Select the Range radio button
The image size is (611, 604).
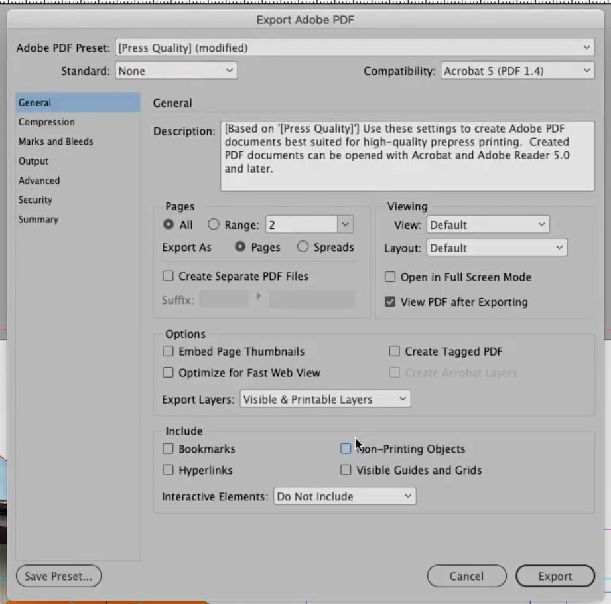pyautogui.click(x=213, y=224)
